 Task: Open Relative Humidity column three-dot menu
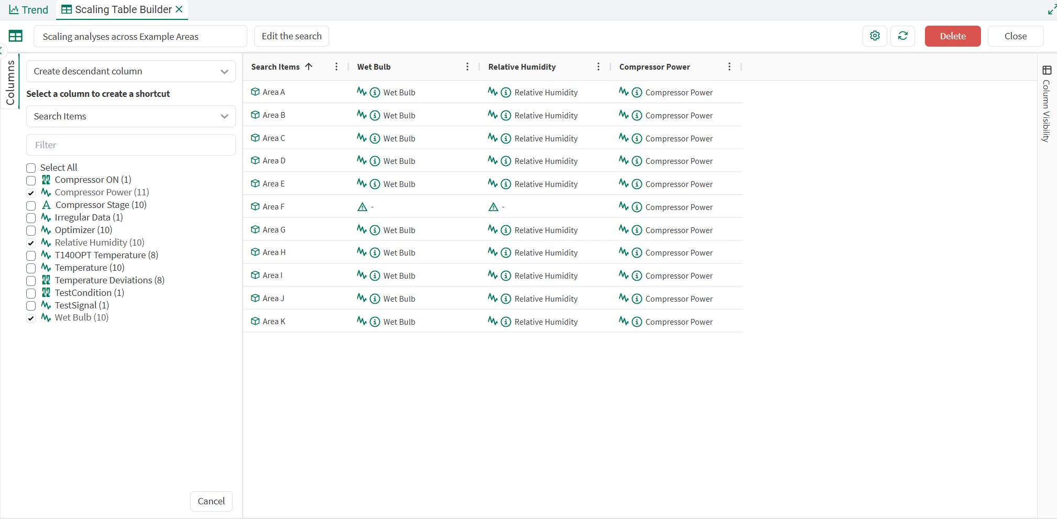(598, 67)
